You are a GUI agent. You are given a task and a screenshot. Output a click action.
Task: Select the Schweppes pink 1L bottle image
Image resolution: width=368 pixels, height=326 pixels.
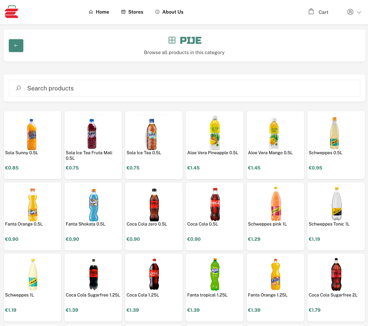coord(275,204)
